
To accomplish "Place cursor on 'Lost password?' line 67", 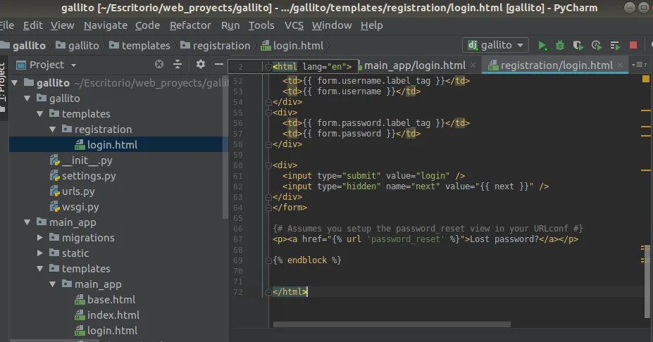I will coord(504,239).
